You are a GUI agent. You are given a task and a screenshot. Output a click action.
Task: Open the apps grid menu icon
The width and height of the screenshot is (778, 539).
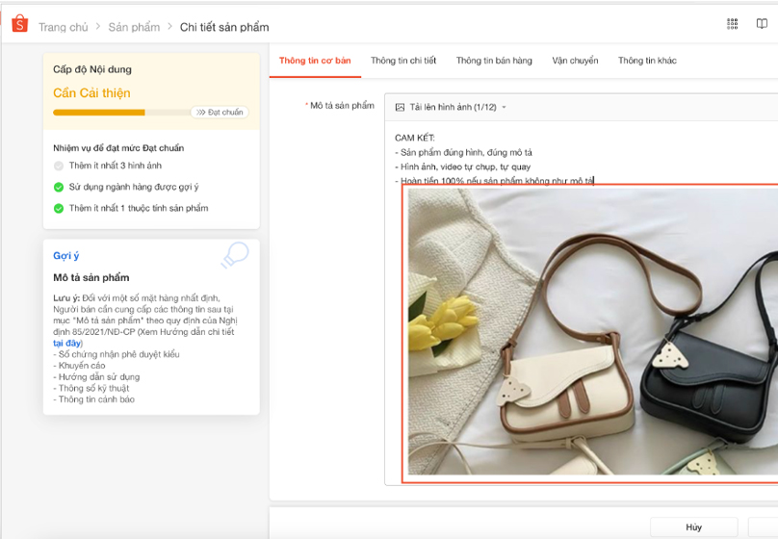pyautogui.click(x=733, y=24)
